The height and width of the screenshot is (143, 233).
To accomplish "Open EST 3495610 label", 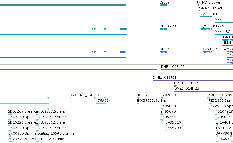I will tap(173, 122).
